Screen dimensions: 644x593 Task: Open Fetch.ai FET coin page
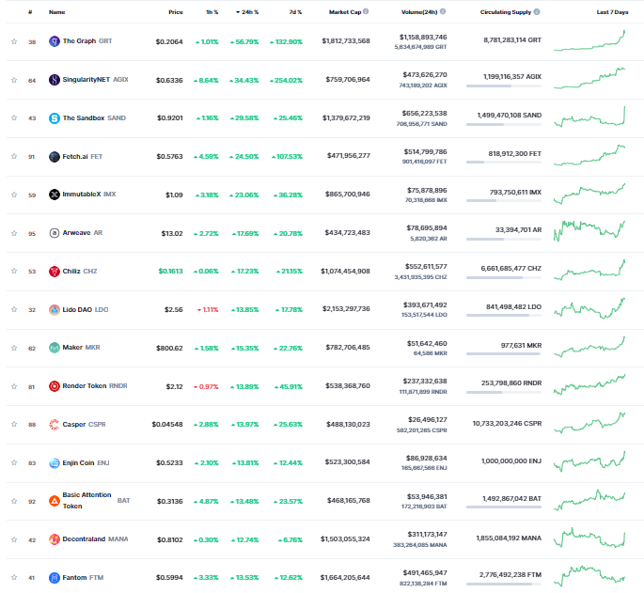coord(82,157)
